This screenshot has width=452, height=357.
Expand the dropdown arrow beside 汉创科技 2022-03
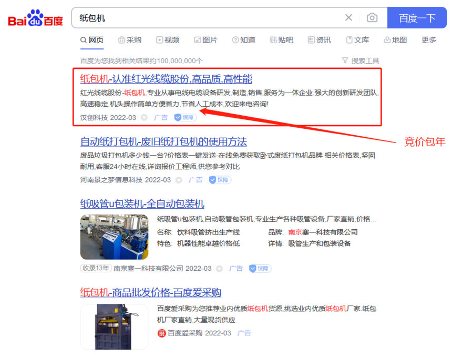pos(144,118)
